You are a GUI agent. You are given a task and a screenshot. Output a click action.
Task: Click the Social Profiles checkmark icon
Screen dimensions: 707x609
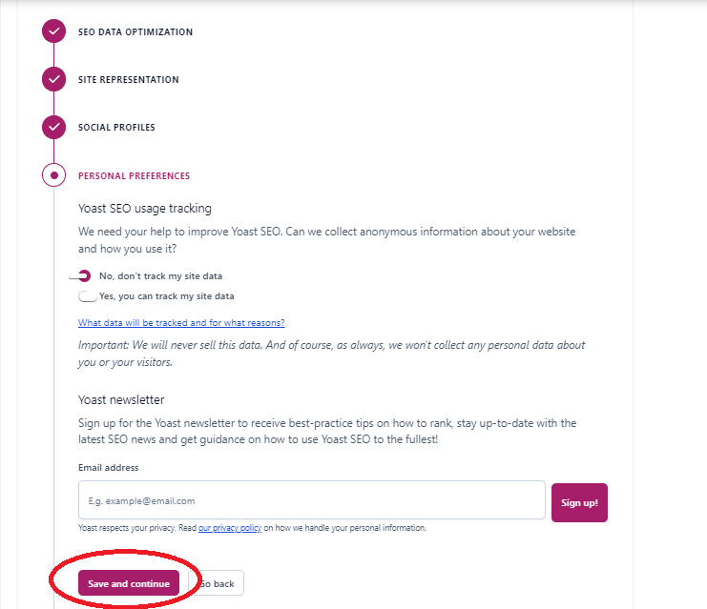(54, 127)
